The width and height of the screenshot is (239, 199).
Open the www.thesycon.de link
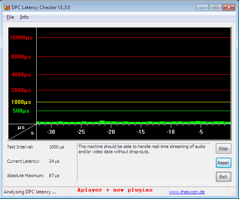(187, 192)
